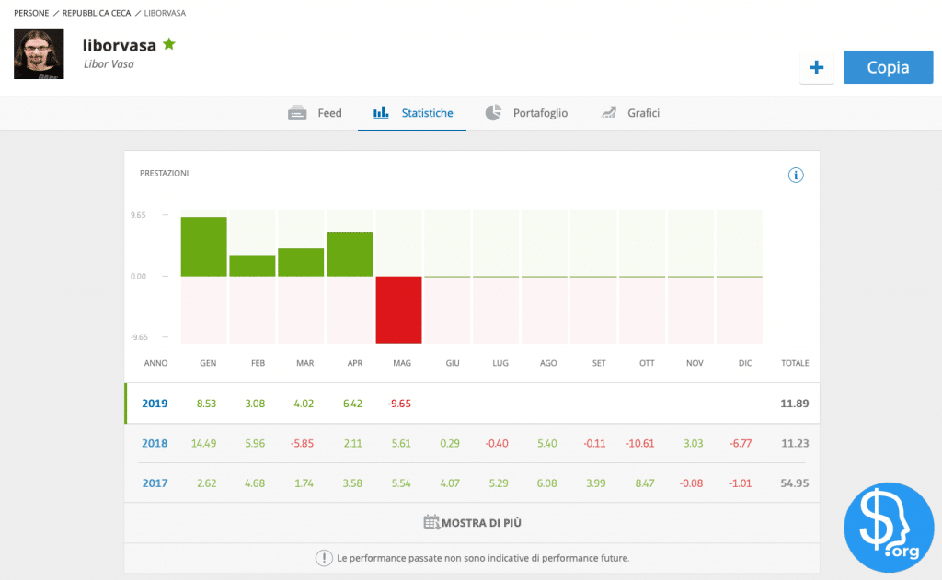Click the green January bar in chart

[x=203, y=246]
